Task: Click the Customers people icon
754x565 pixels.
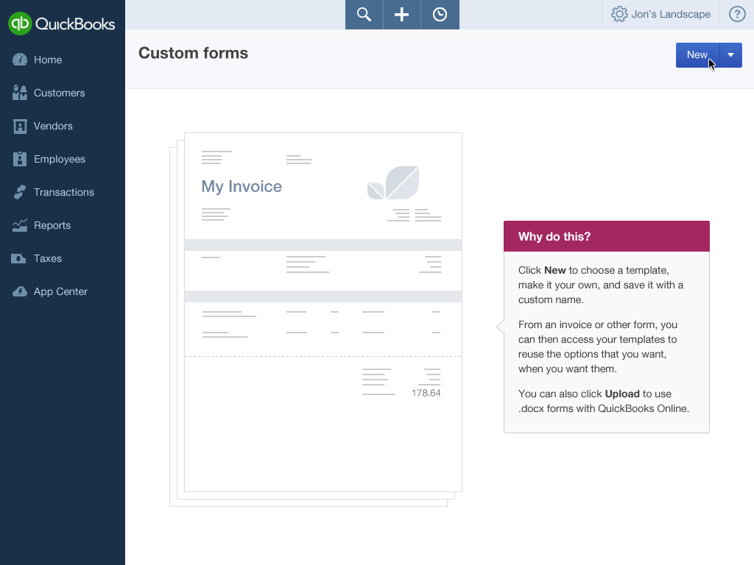Action: (x=20, y=93)
